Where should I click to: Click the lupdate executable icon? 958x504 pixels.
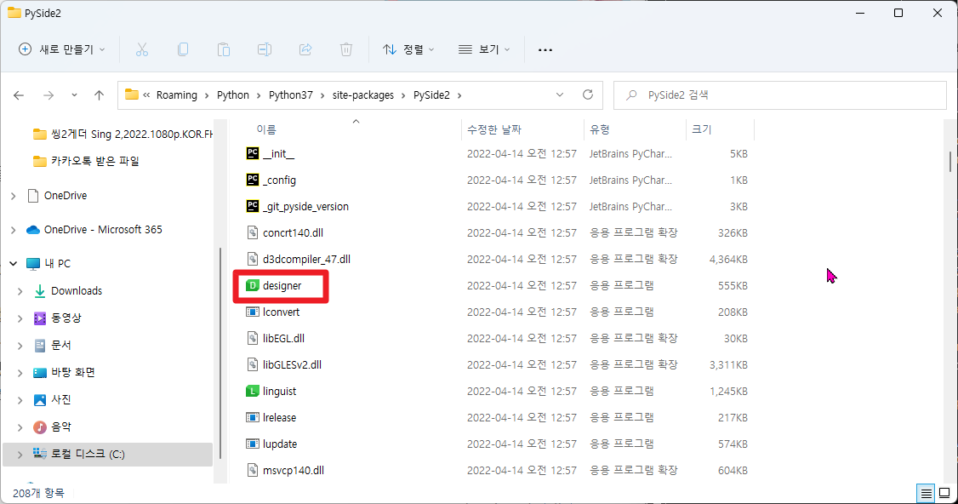click(253, 444)
